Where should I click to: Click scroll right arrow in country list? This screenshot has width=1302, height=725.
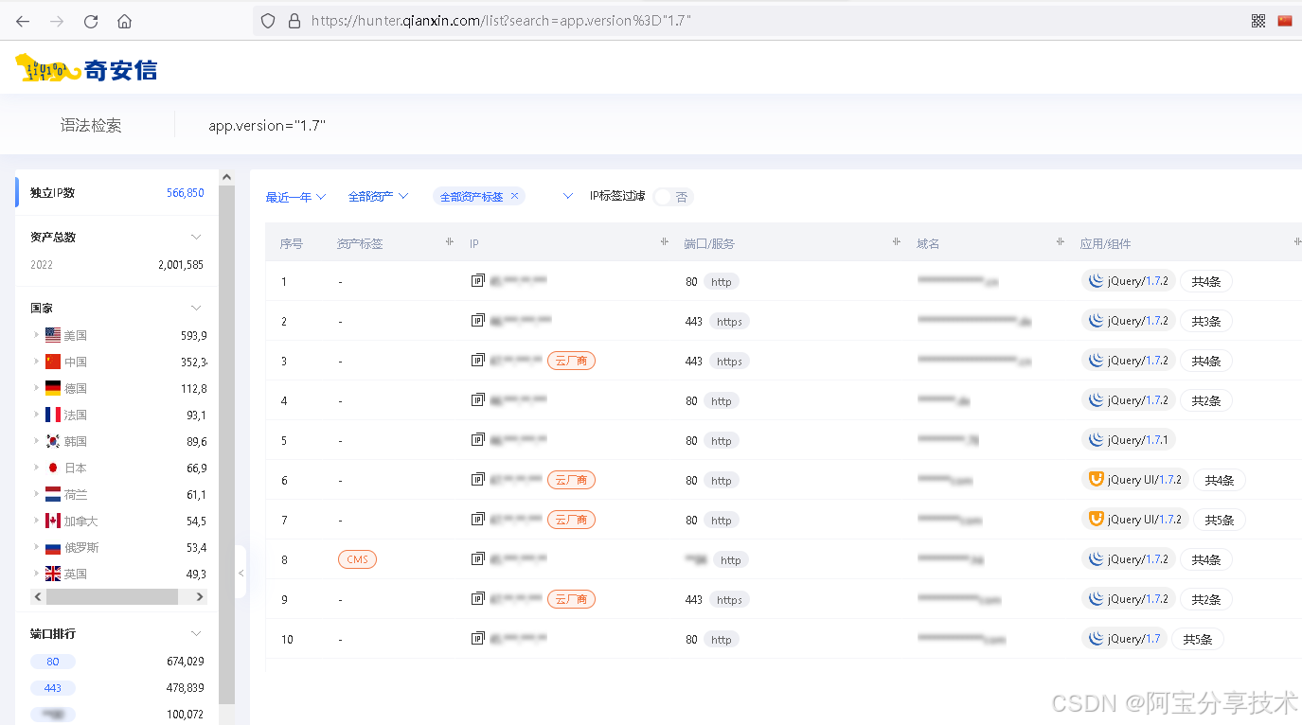click(199, 596)
